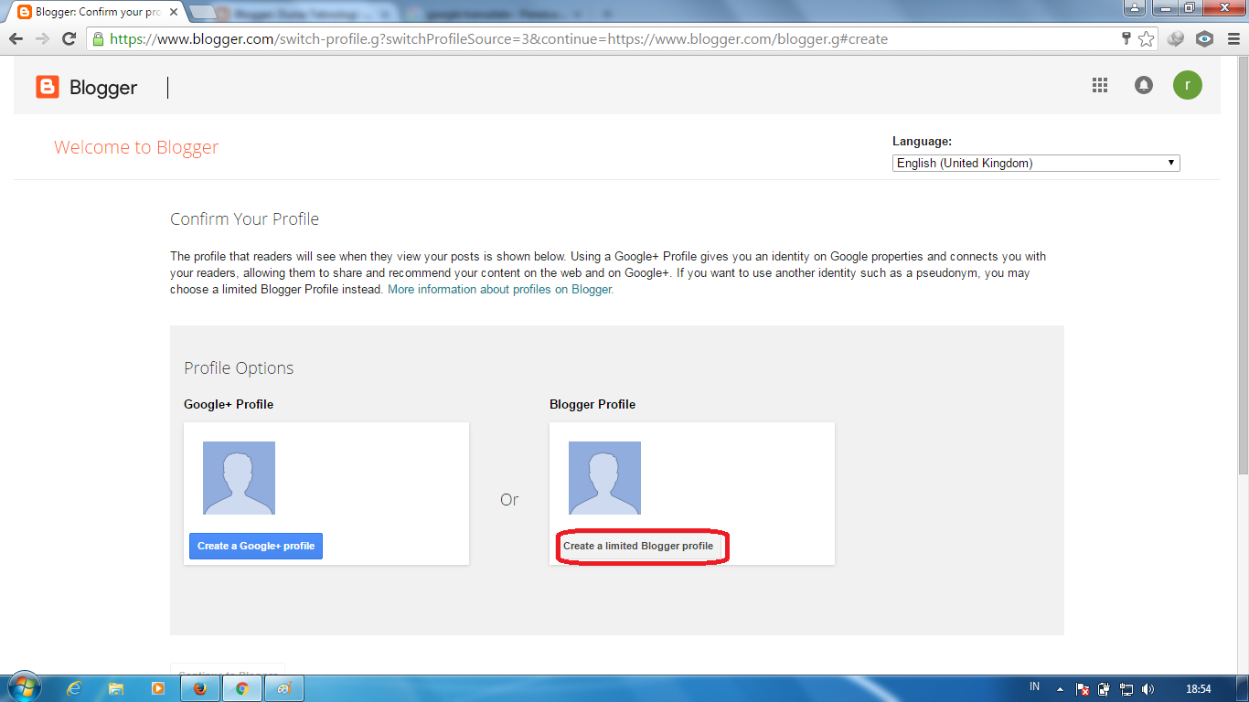Open the Google apps grid
Viewport: 1249px width, 702px height.
[1100, 85]
